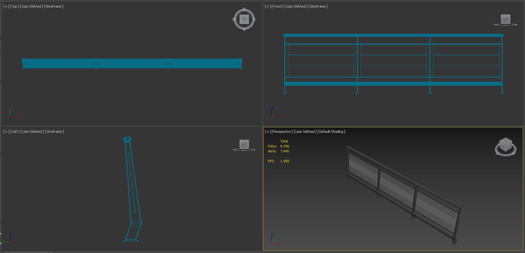Select the railing wireframe in the Front viewport
Image resolution: width=525 pixels, height=253 pixels.
393,63
